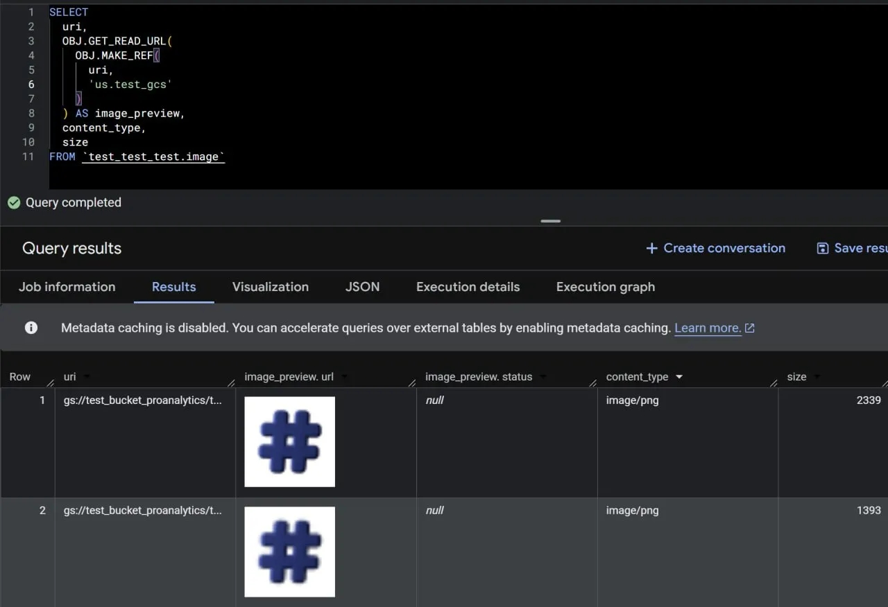Click the resize handle on the content_type column
This screenshot has width=888, height=607.
click(x=773, y=382)
